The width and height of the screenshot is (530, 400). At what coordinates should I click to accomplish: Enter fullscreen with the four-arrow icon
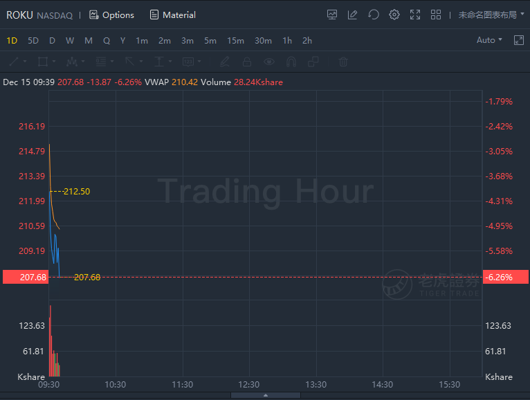pos(415,15)
